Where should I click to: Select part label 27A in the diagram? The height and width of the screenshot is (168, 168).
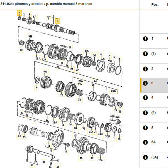pyautogui.click(x=81, y=81)
